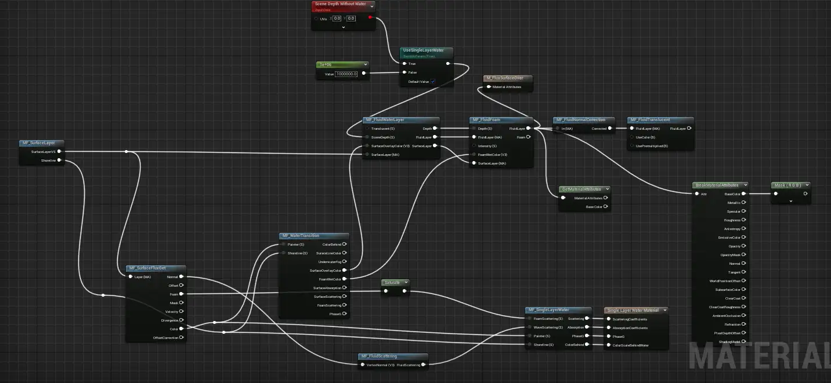This screenshot has height=383, width=831.
Task: Select the MF_SurfaceFluxGet node title
Action: (x=147, y=268)
